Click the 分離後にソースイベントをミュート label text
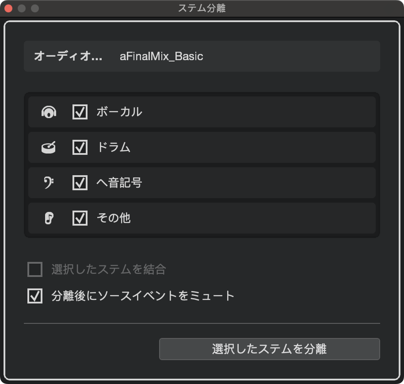This screenshot has height=384, width=404. click(x=143, y=296)
